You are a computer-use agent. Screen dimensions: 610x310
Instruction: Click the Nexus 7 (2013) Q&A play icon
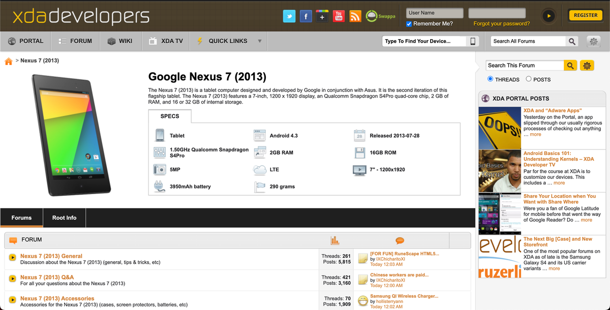(12, 278)
